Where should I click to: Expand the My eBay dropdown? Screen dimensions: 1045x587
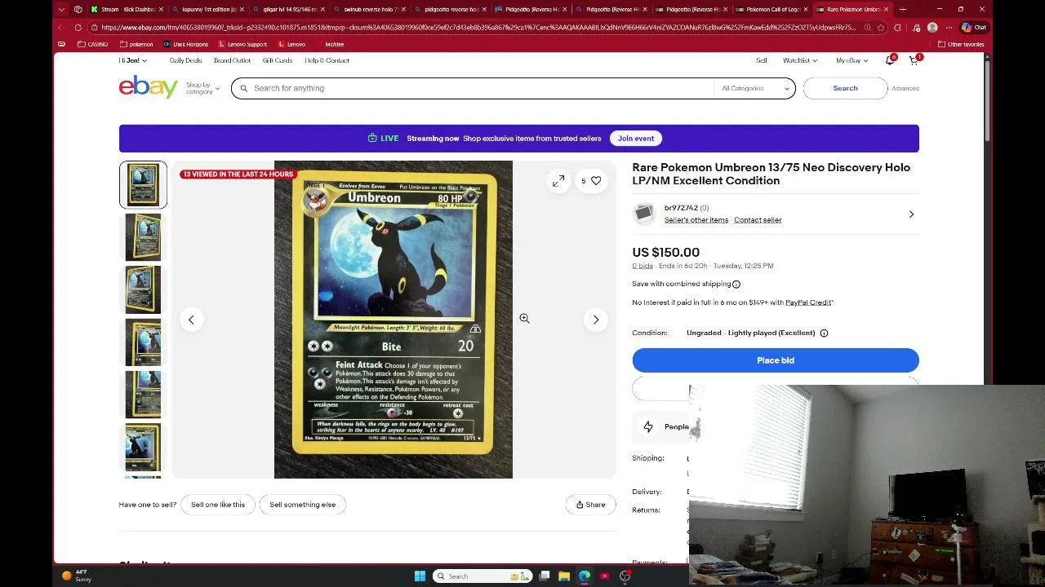click(852, 60)
